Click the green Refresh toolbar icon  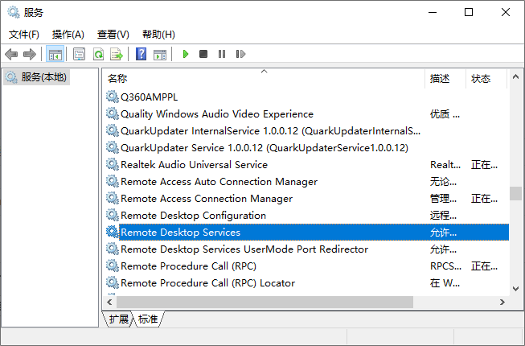pyautogui.click(x=98, y=54)
